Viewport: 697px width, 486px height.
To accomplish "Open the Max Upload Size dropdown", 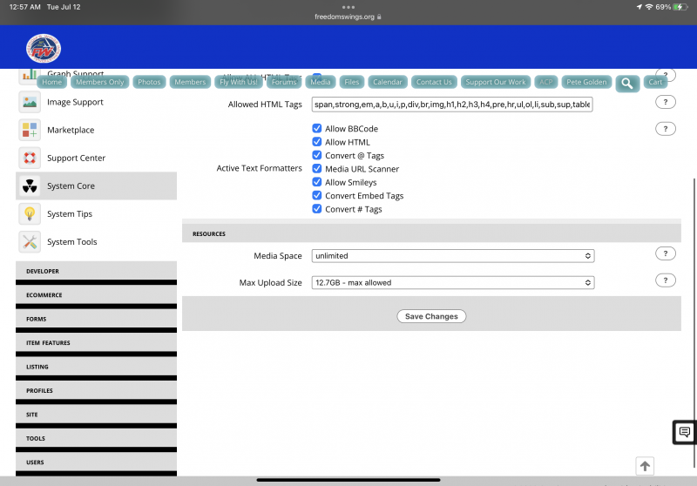I will point(453,282).
